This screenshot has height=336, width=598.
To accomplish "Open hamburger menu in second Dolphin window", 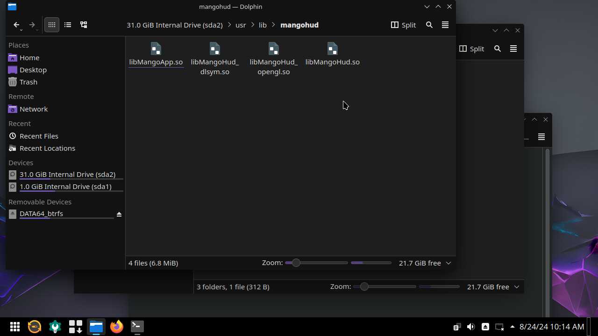I will (x=513, y=49).
